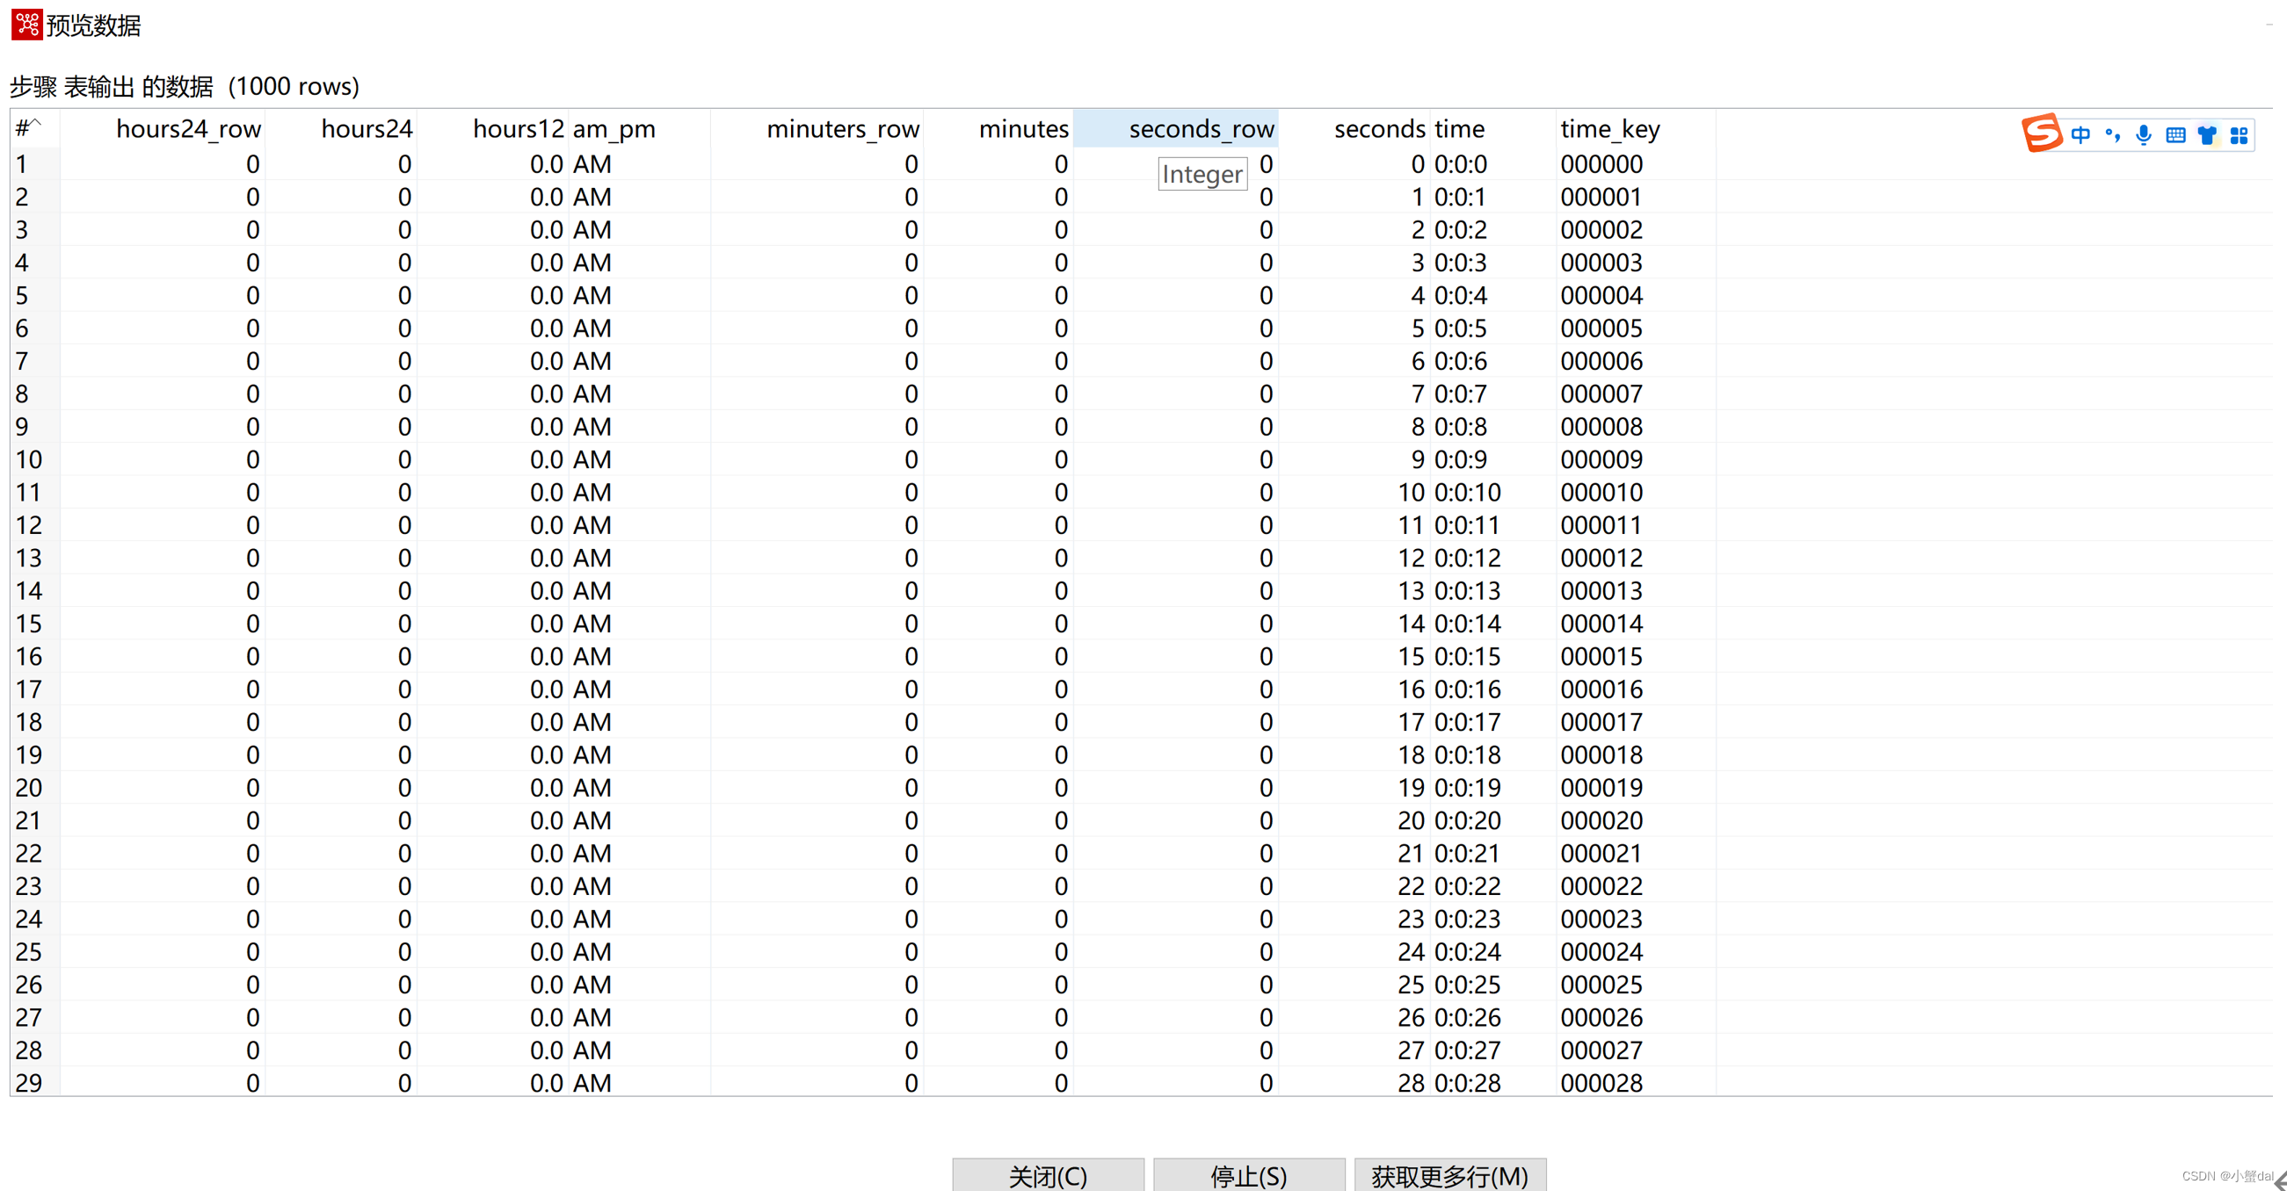Click 获取更多行(M) button
This screenshot has width=2287, height=1191.
1449,1175
